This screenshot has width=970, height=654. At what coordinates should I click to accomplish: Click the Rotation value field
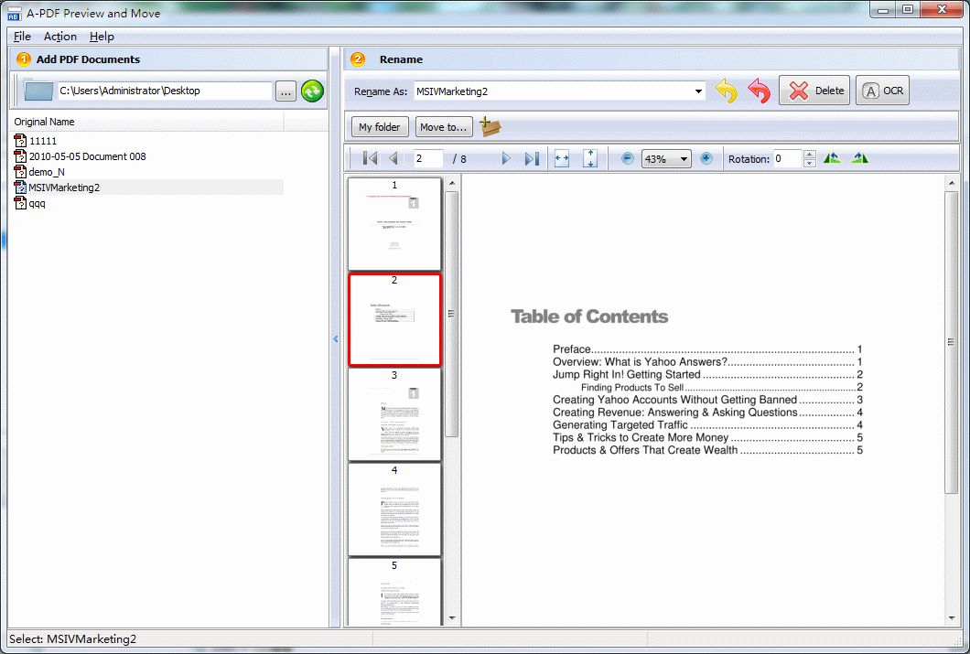point(788,158)
